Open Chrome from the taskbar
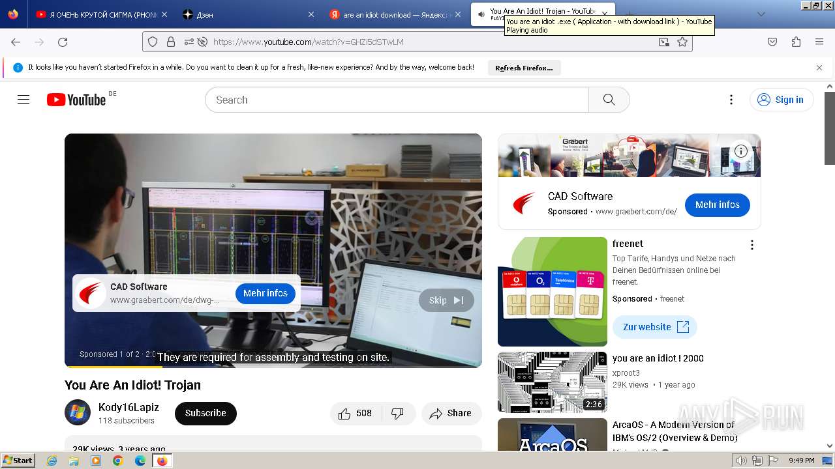835x469 pixels. [x=118, y=461]
